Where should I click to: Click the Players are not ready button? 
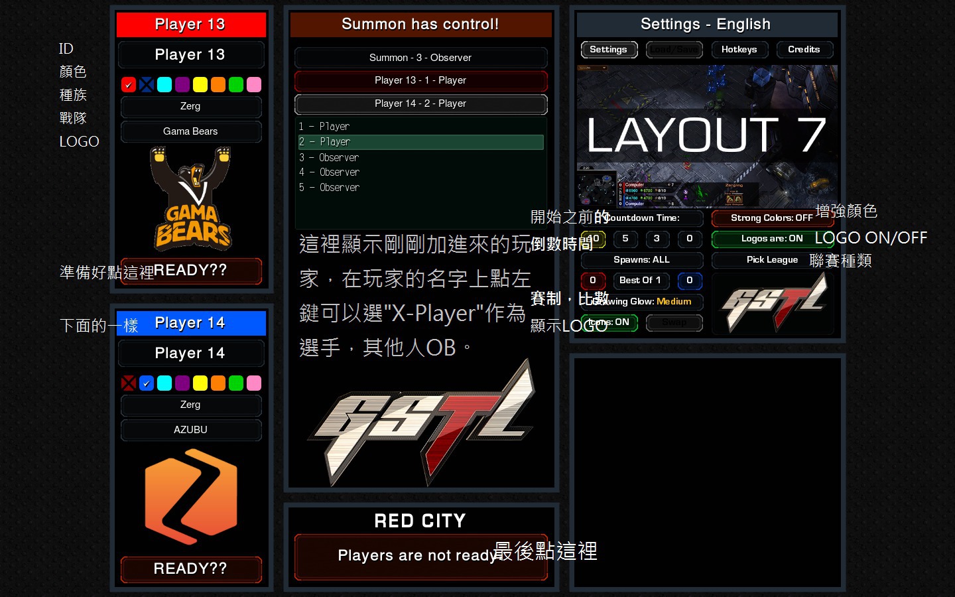[420, 556]
